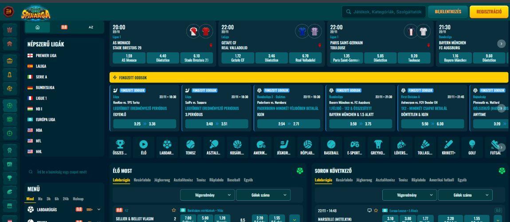Expand the Labdarúgás menu row

tap(99, 209)
